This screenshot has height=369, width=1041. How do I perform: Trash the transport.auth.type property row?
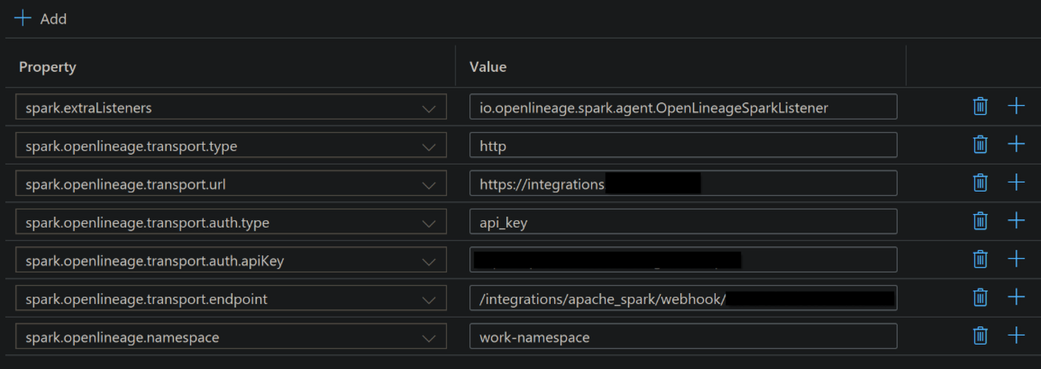pyautogui.click(x=980, y=221)
